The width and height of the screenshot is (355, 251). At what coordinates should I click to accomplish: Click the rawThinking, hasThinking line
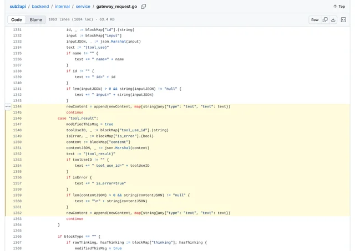tap(136, 242)
